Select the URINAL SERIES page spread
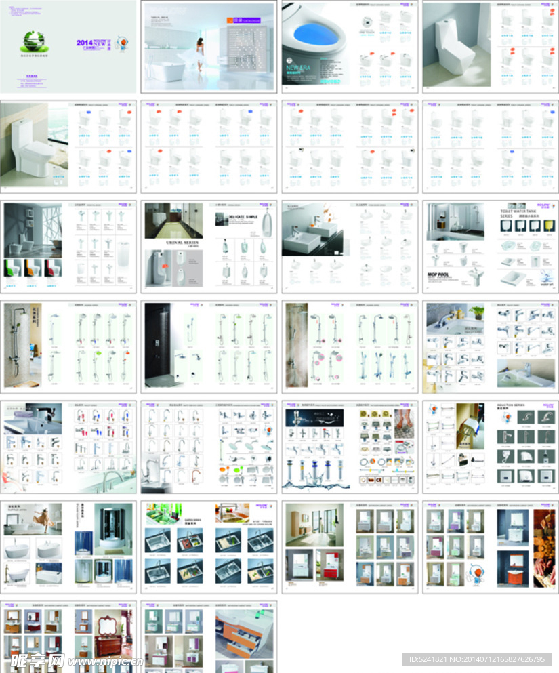The height and width of the screenshot is (673, 559). [x=209, y=247]
